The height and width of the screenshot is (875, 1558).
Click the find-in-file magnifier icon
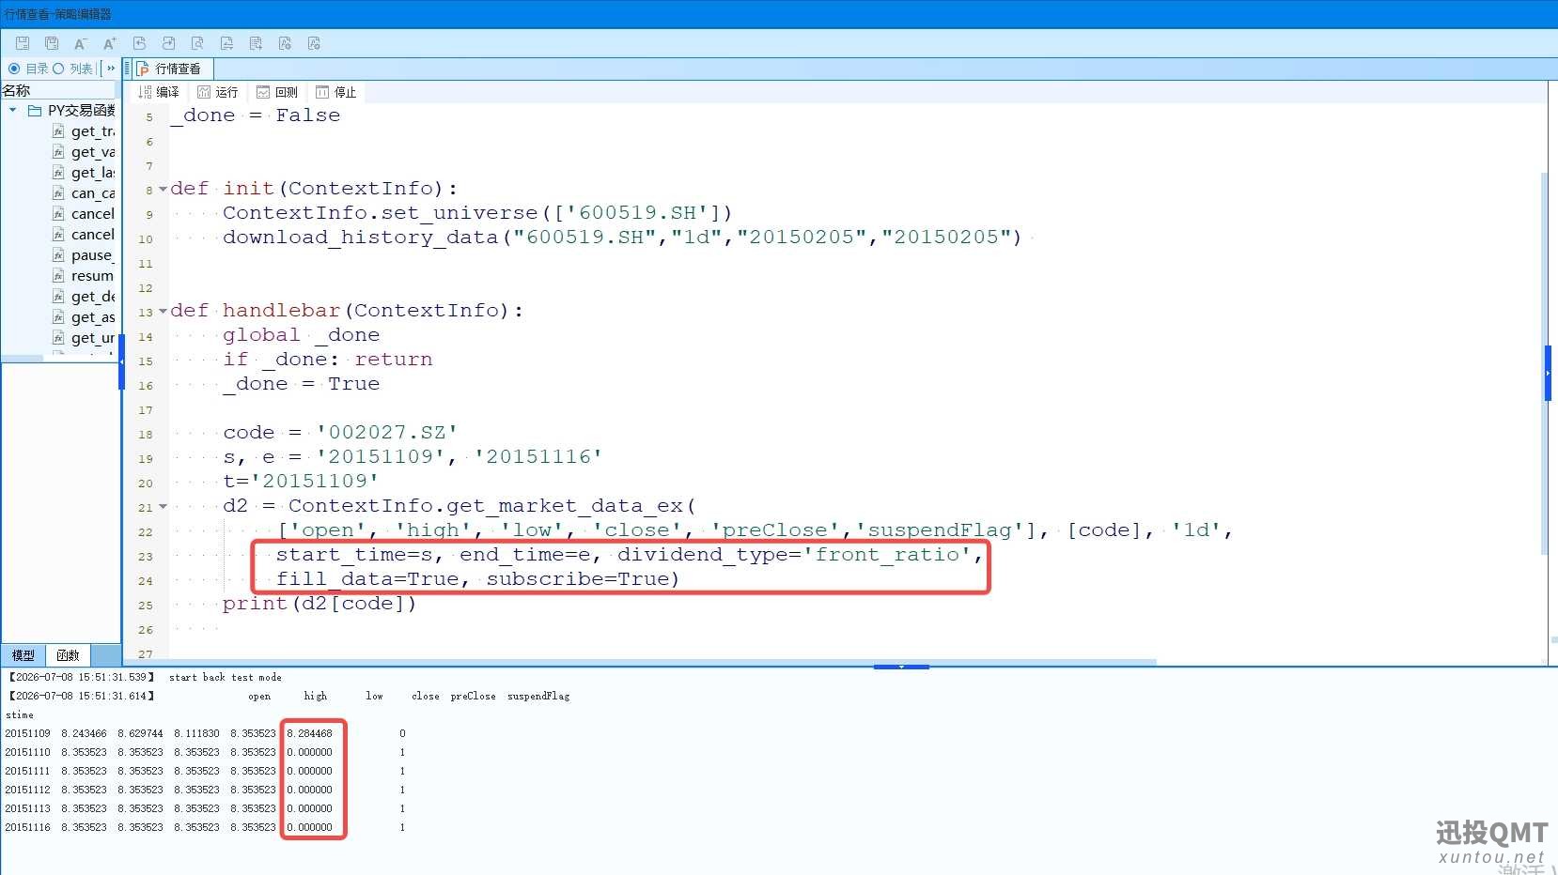point(197,43)
